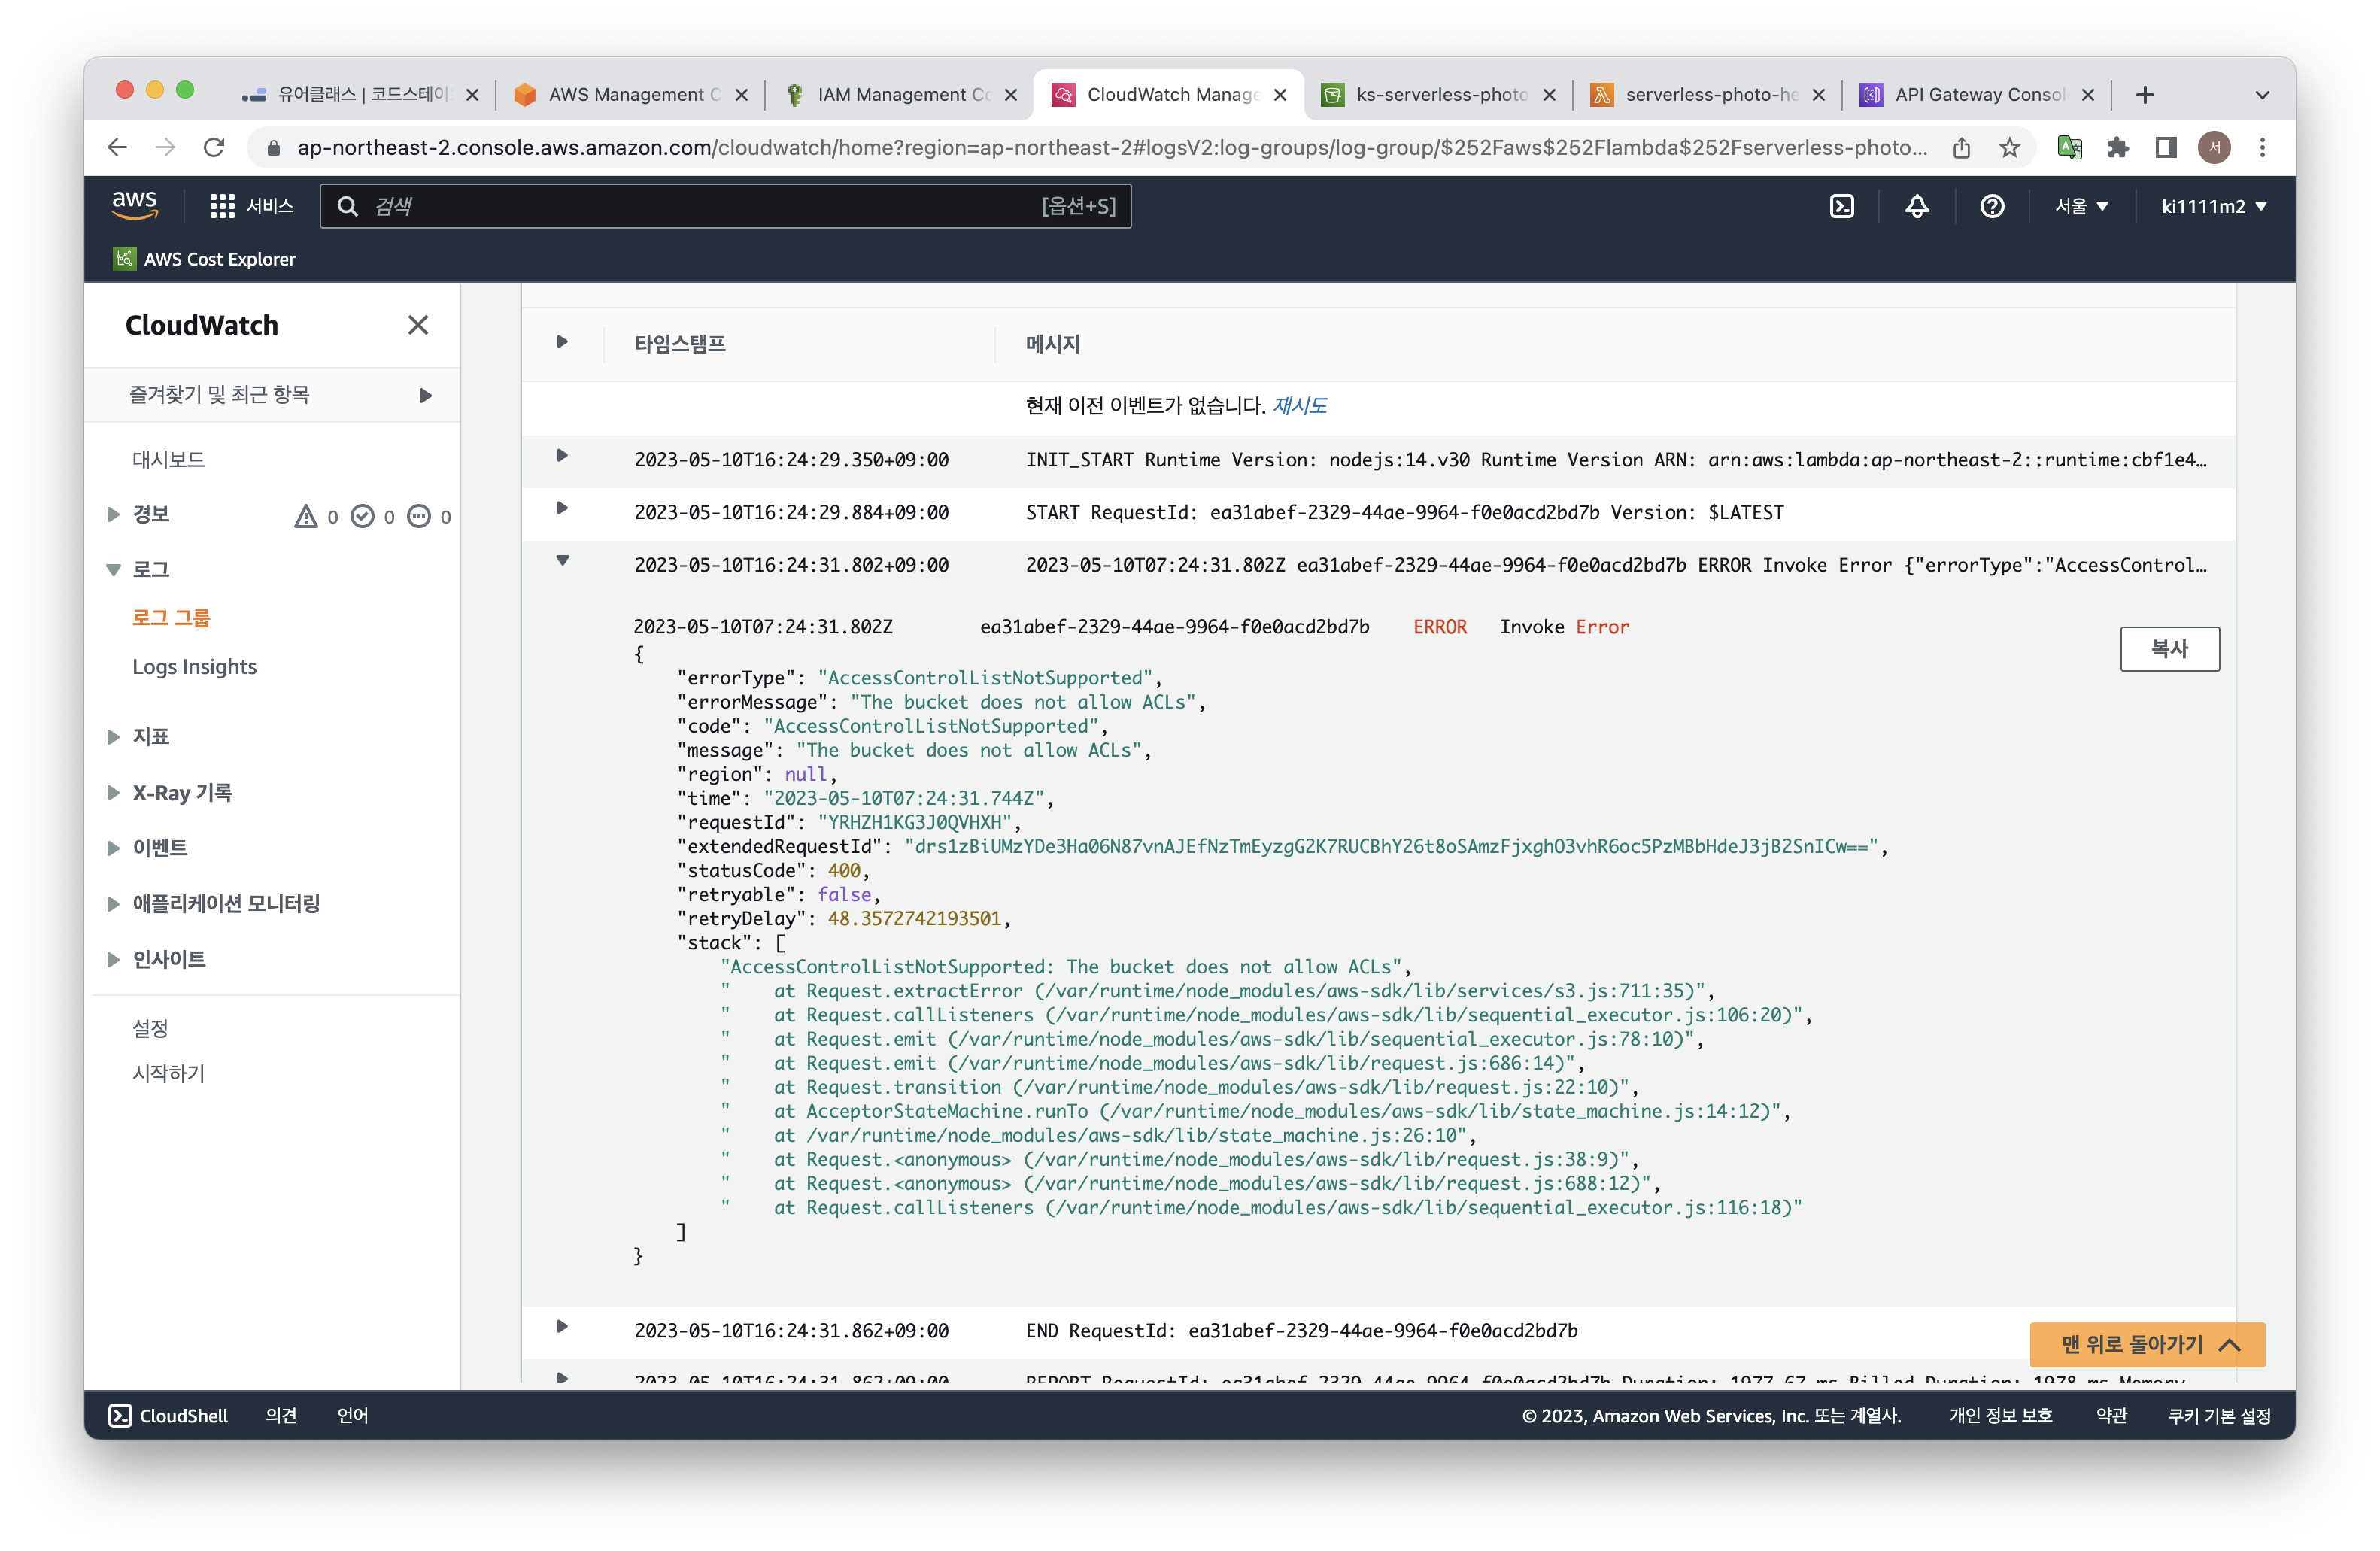Image resolution: width=2380 pixels, height=1551 pixels.
Task: Open 의견 feedback in the footer
Action: pyautogui.click(x=281, y=1416)
